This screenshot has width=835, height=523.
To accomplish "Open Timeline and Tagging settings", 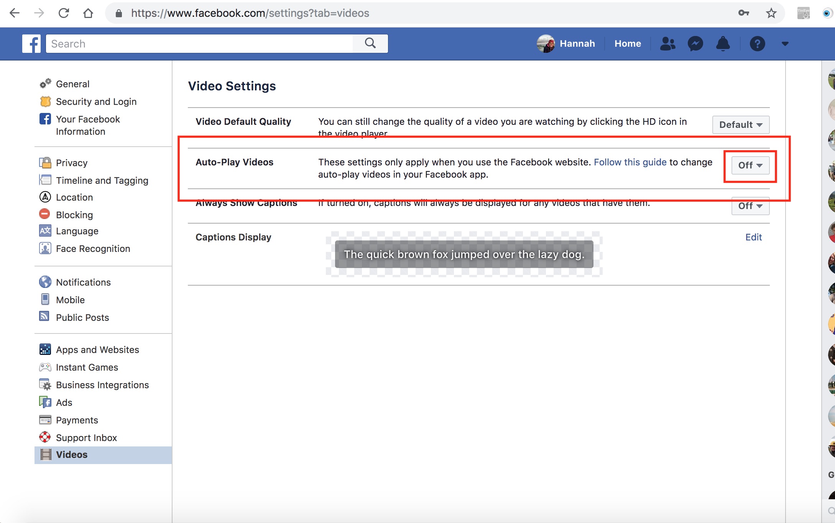I will click(102, 180).
